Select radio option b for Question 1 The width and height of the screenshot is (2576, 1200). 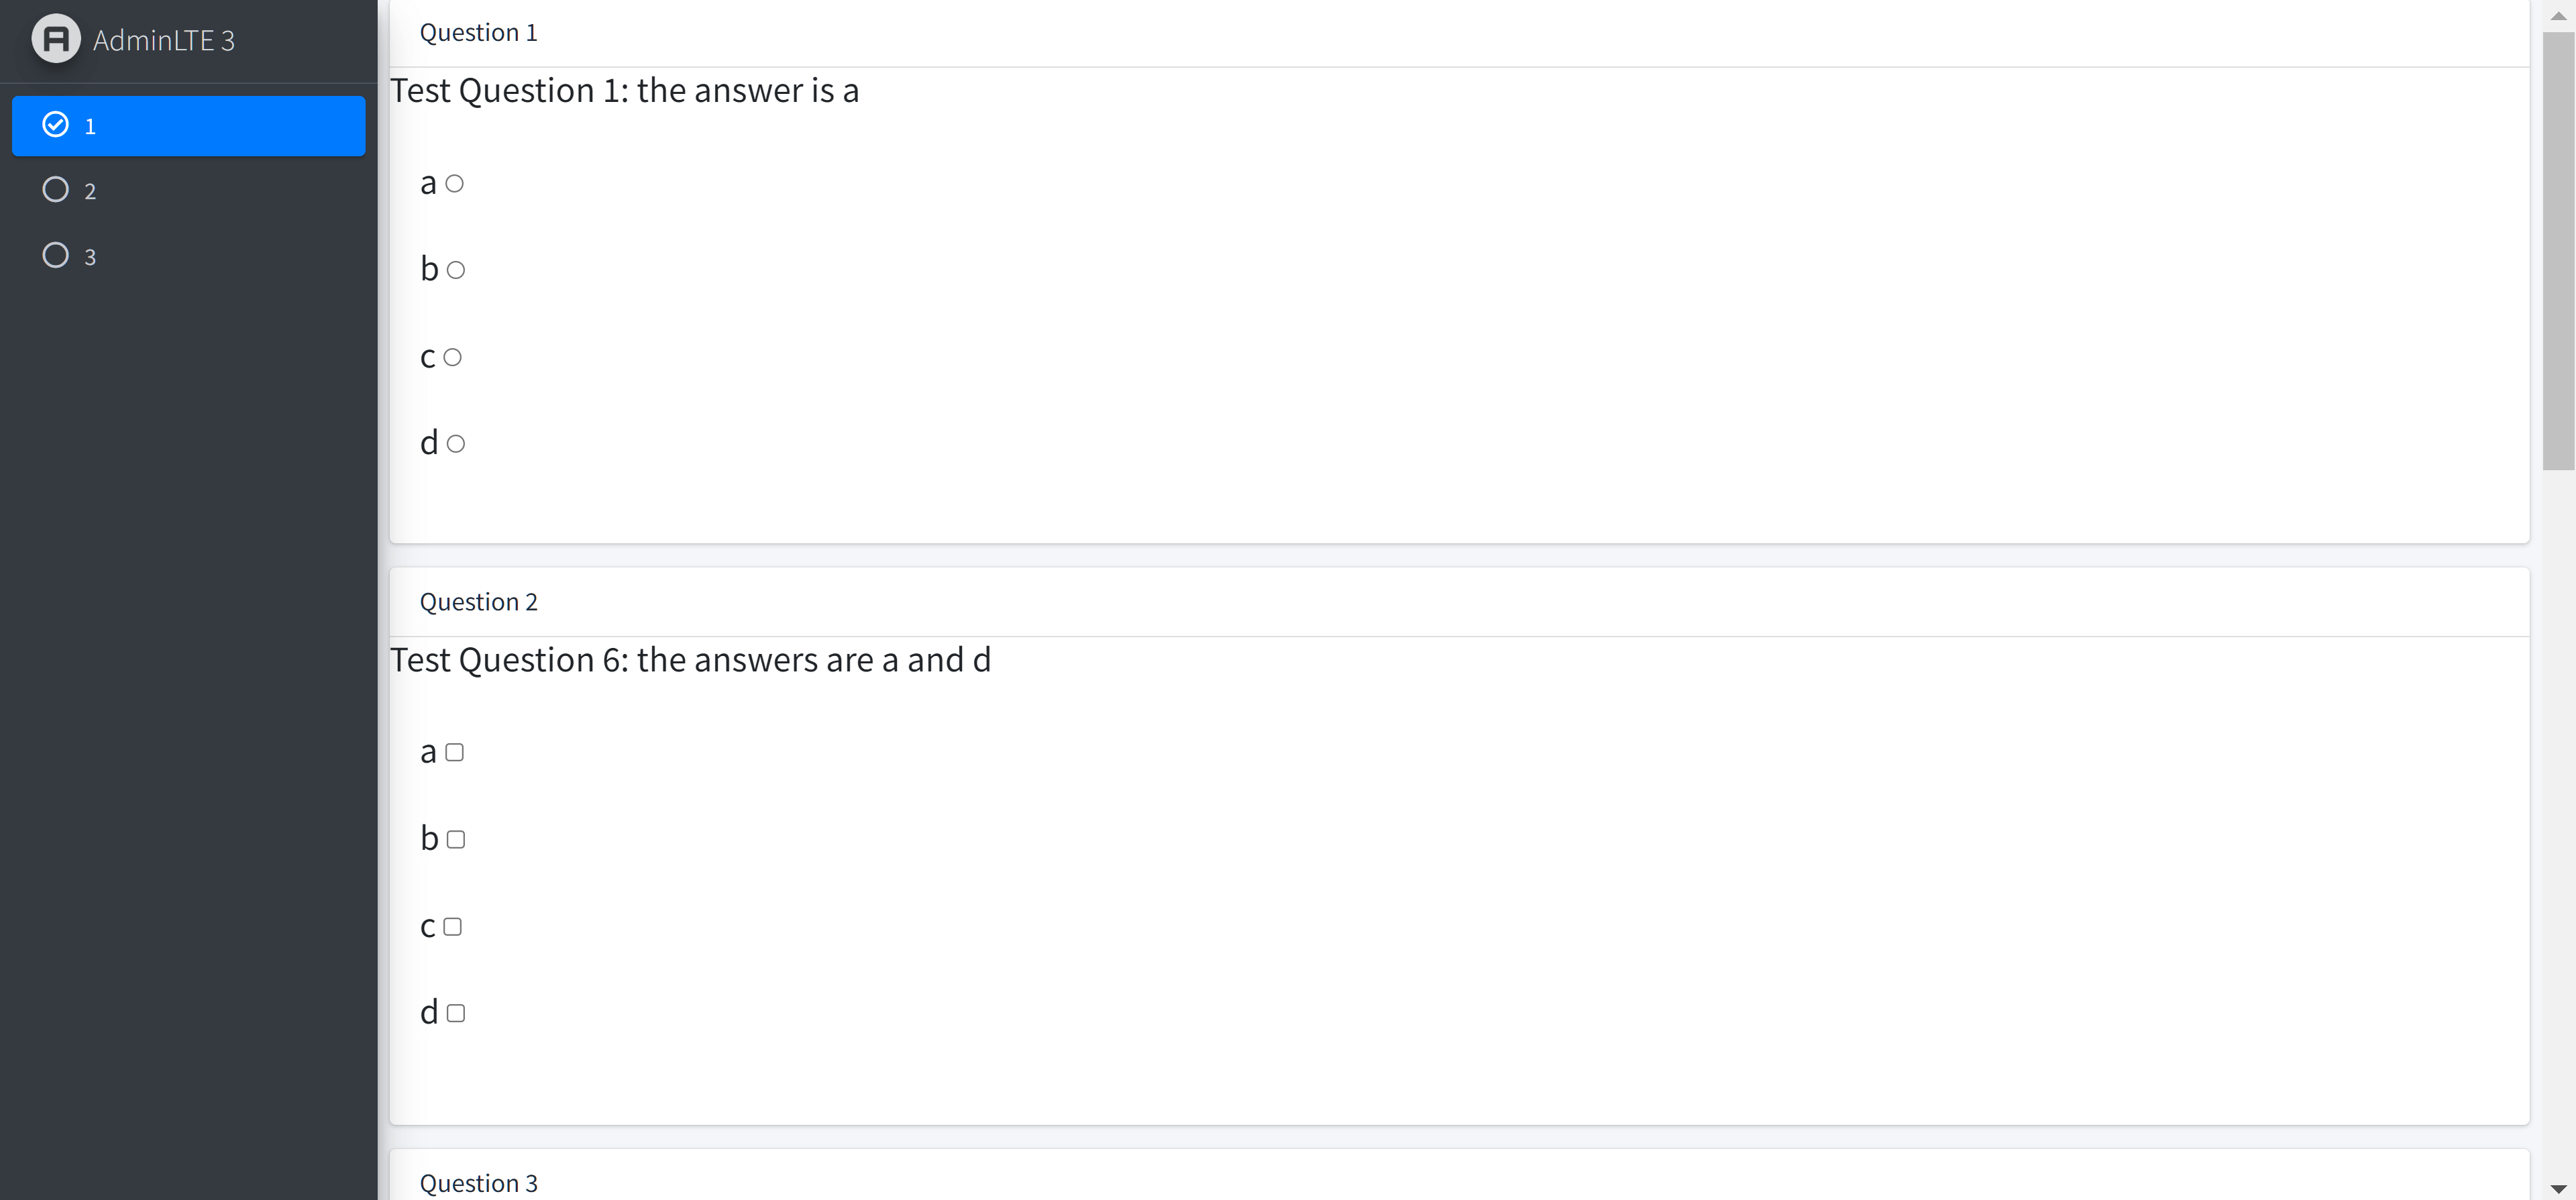tap(456, 270)
